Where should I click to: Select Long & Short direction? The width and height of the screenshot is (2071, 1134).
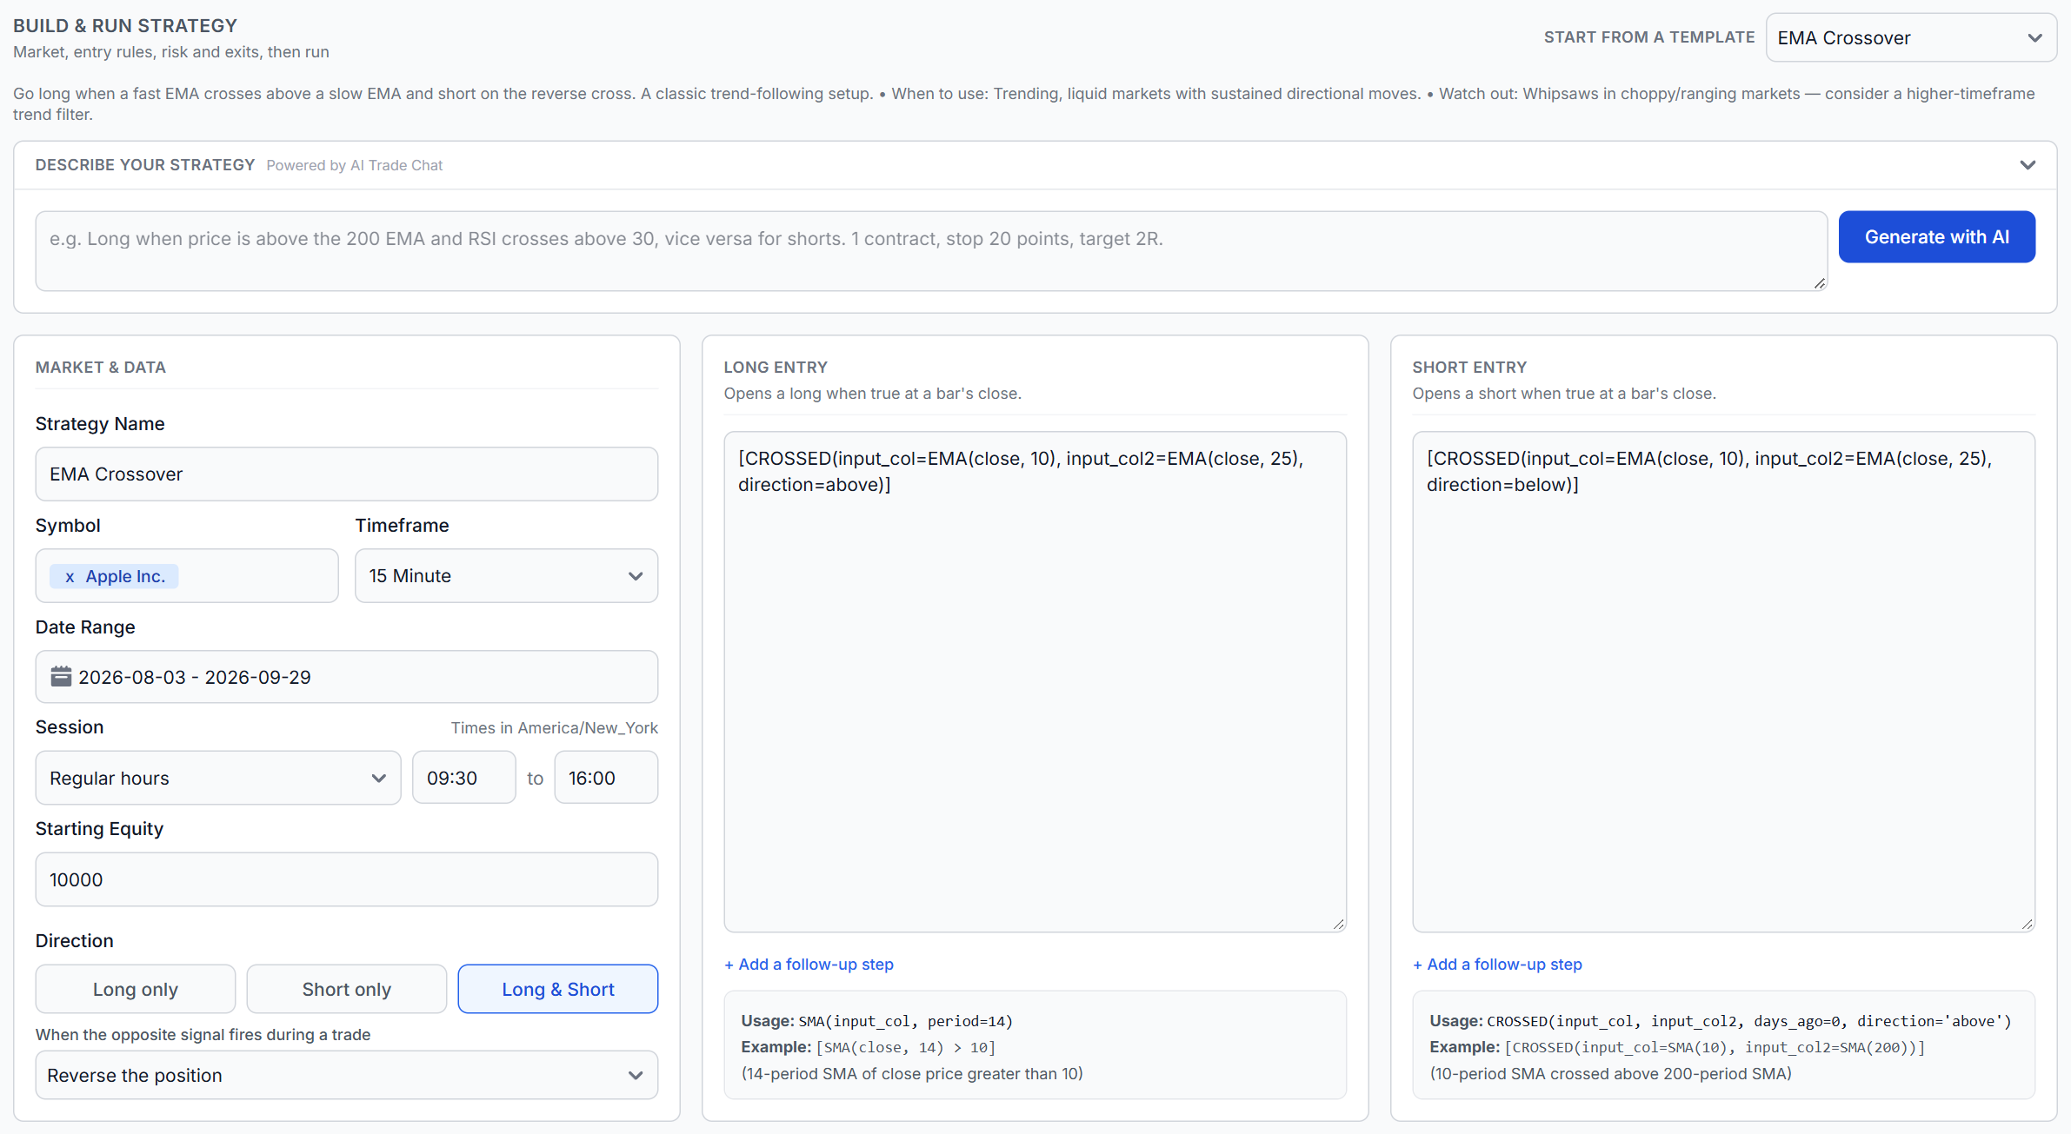pyautogui.click(x=558, y=989)
